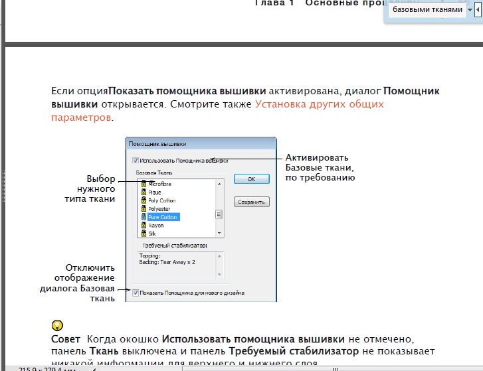The width and height of the screenshot is (483, 371).
Task: Click the page size readout 215,9 x 279,4 мм
Action: coord(47,369)
